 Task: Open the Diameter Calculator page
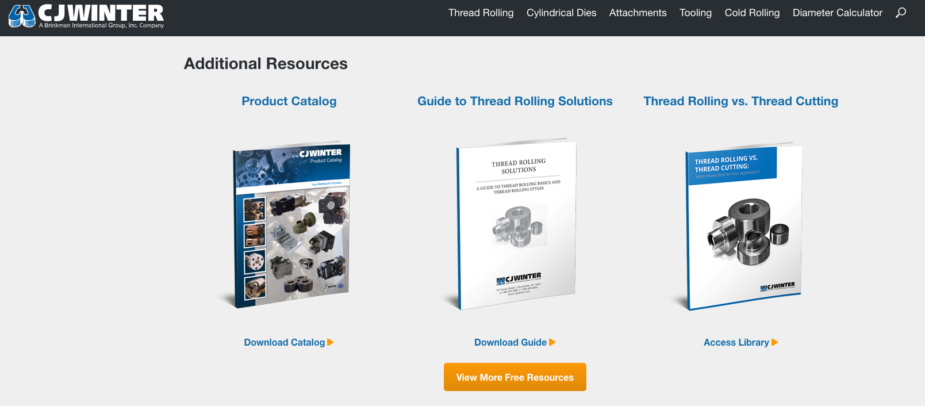pos(837,13)
